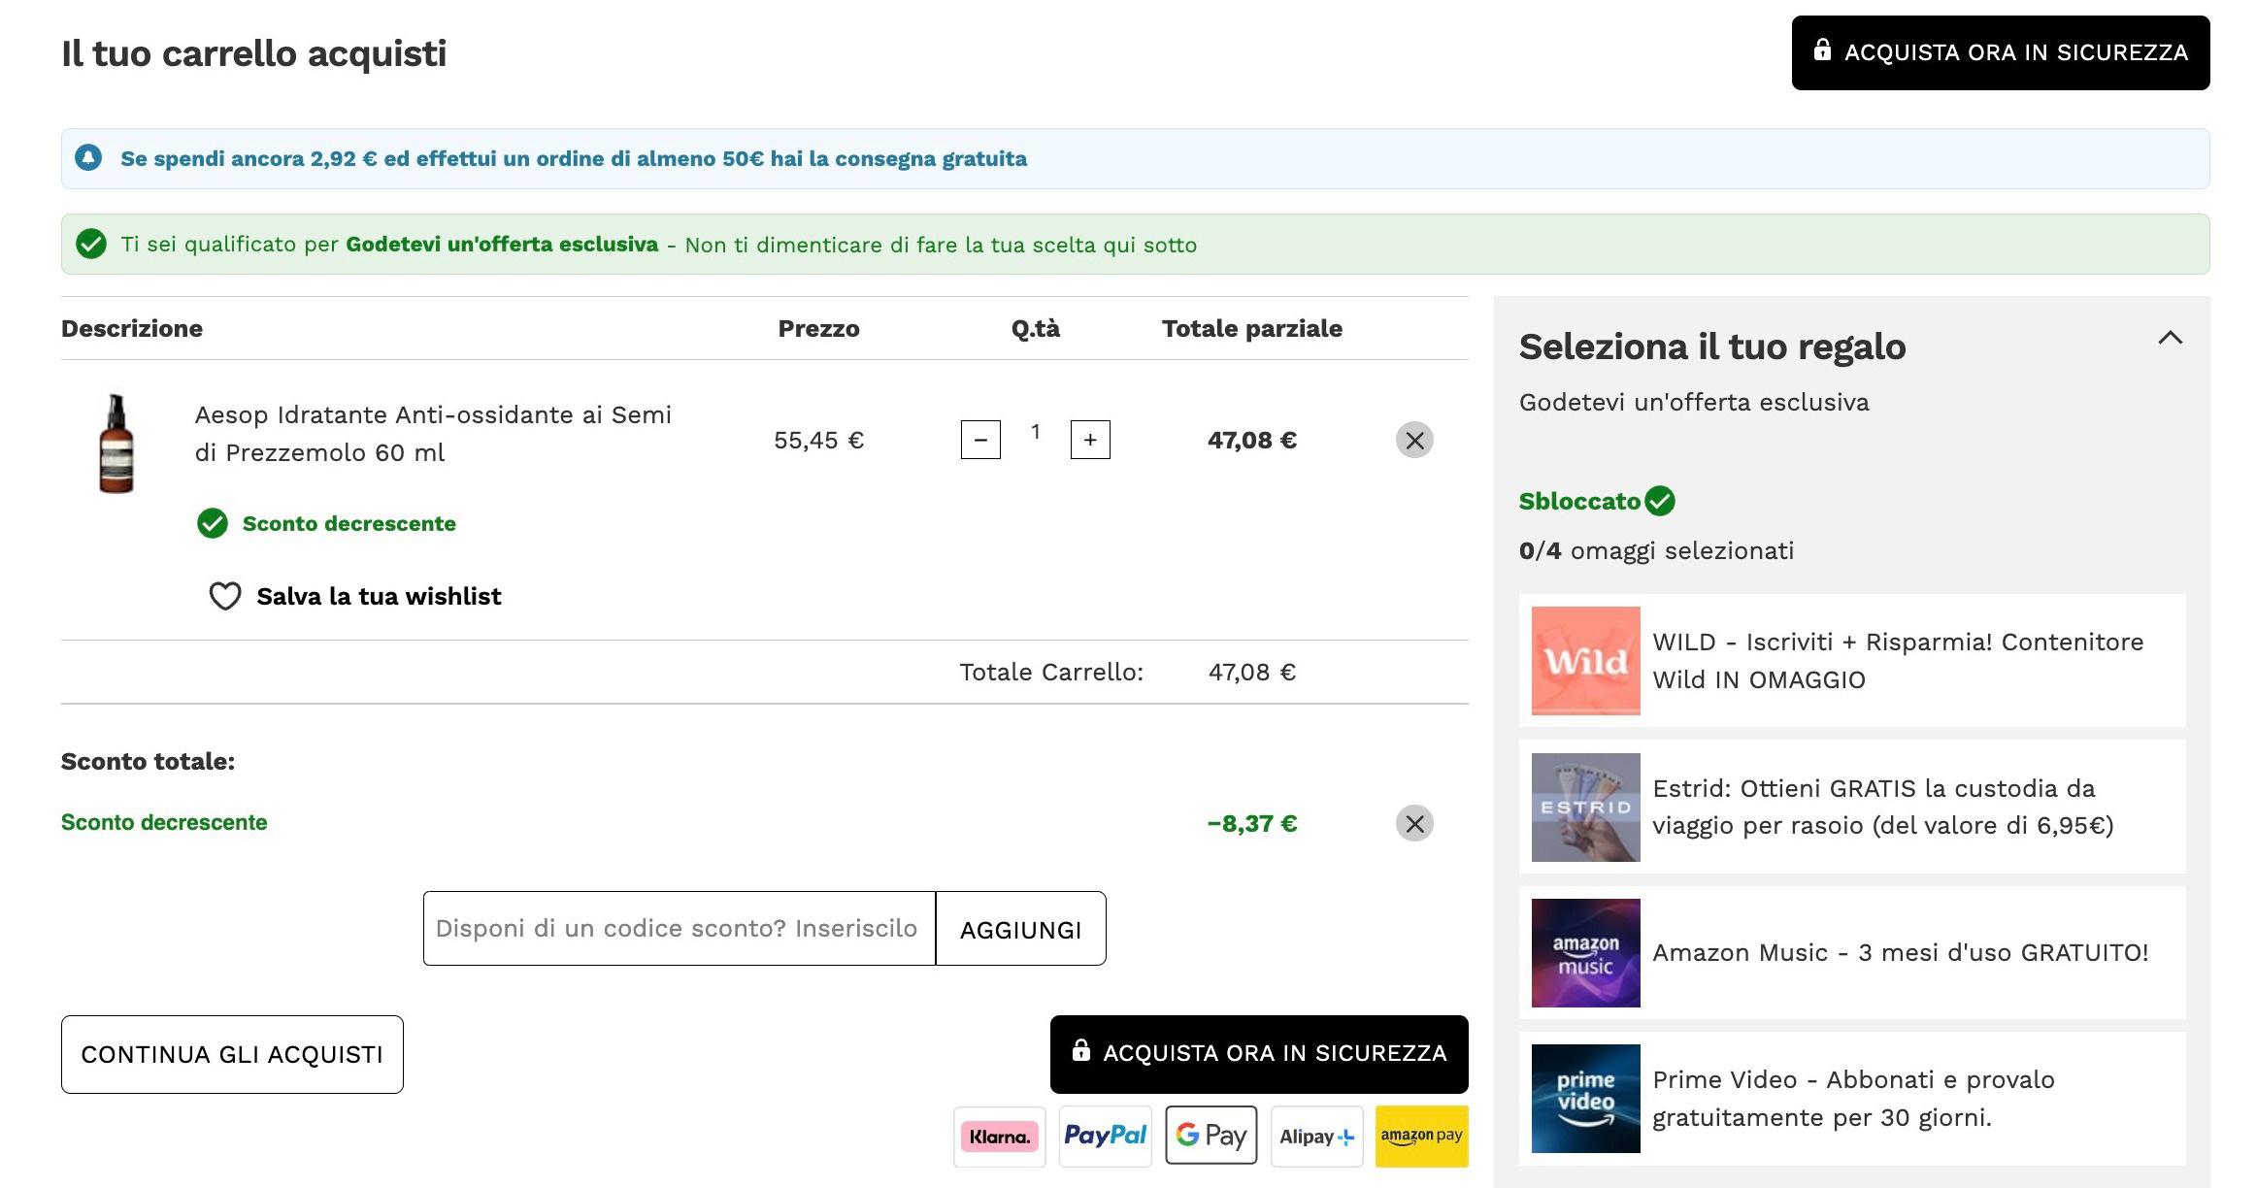Viewport: 2256px width, 1188px height.
Task: Click Salva la tua wishlist
Action: point(379,596)
